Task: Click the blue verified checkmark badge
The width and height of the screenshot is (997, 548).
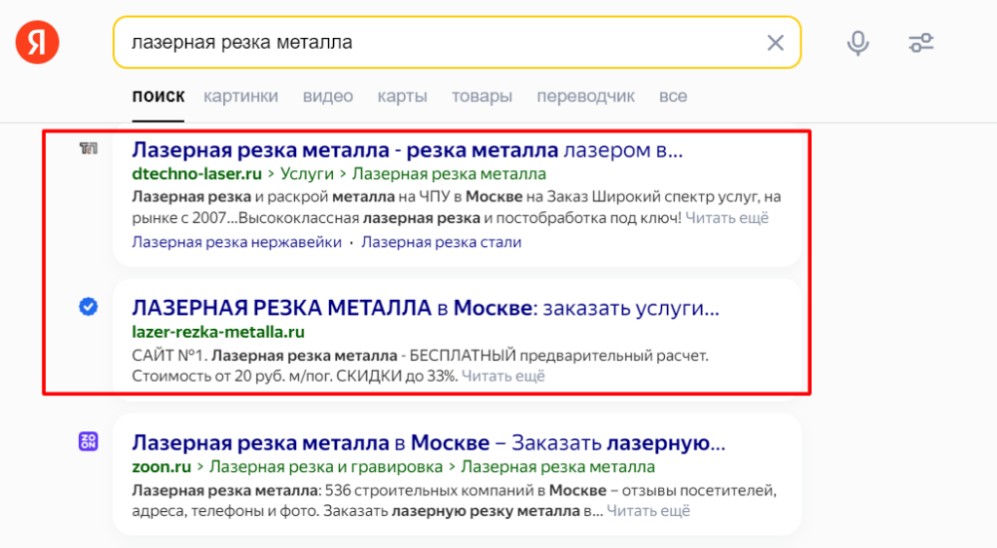Action: pos(89,307)
